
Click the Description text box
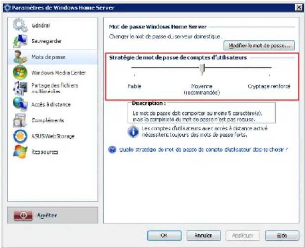pos(202,113)
